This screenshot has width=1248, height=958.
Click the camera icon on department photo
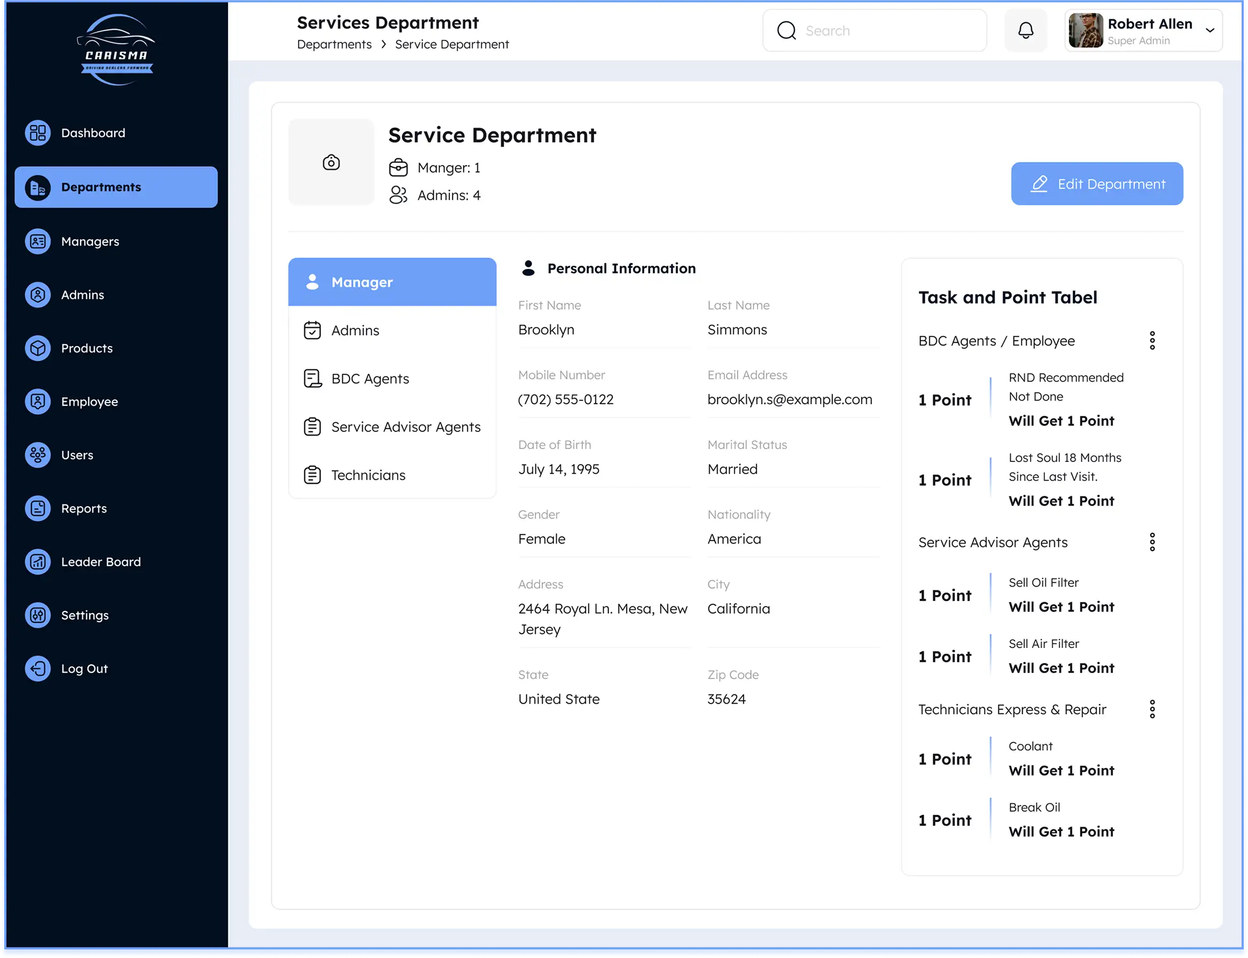point(331,163)
